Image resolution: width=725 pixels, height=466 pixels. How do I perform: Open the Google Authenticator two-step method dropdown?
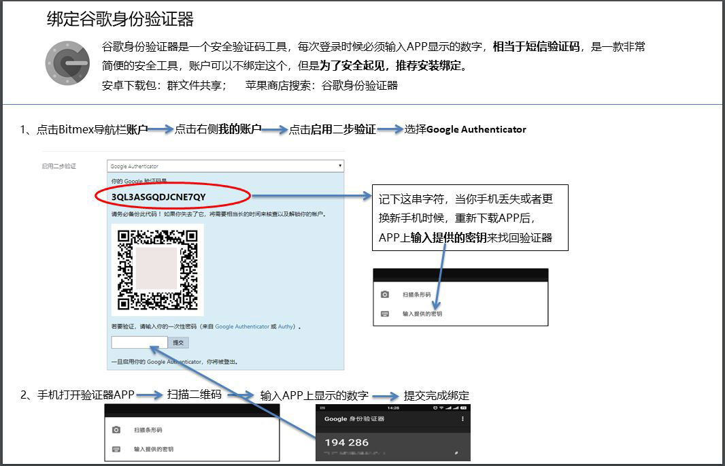(225, 166)
